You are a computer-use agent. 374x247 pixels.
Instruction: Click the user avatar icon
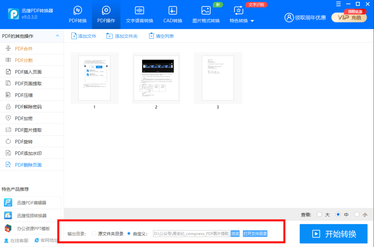click(x=289, y=18)
